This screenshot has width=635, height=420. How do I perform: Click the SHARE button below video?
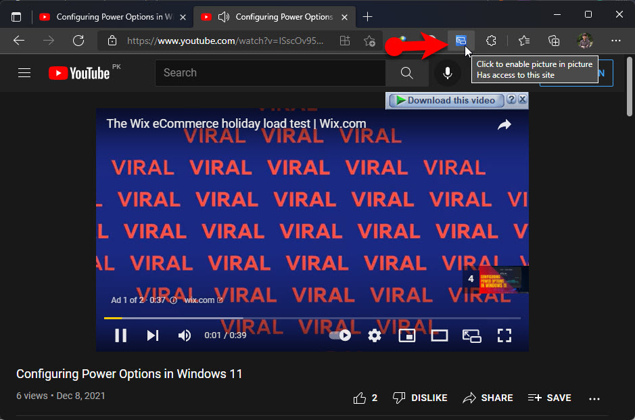pyautogui.click(x=488, y=398)
